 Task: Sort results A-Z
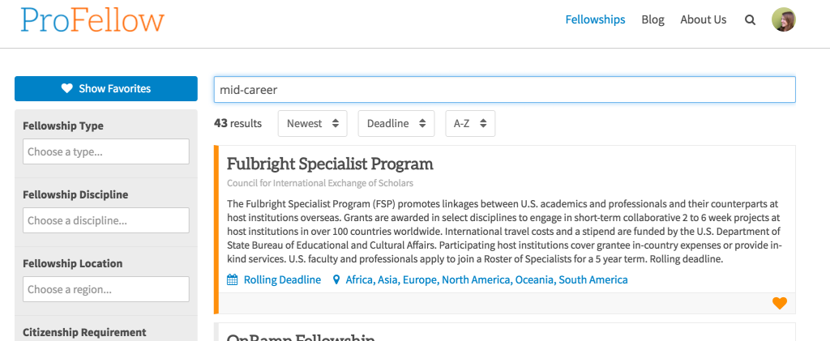pos(470,124)
